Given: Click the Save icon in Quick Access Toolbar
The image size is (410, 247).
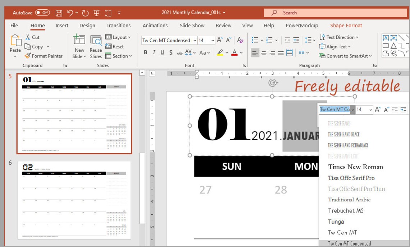Looking at the screenshot, I should (58, 13).
